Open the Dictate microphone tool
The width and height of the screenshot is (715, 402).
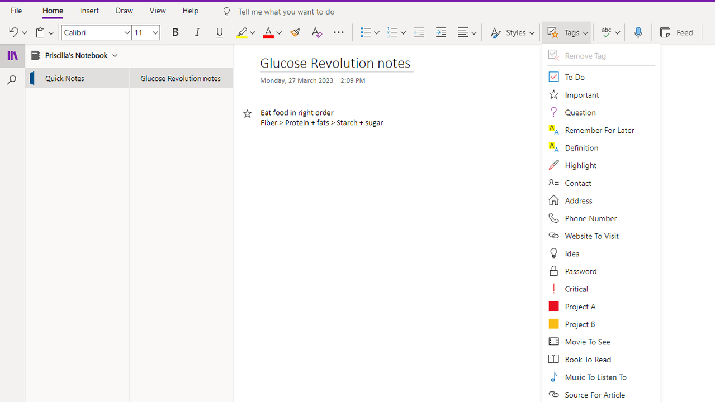(x=638, y=33)
